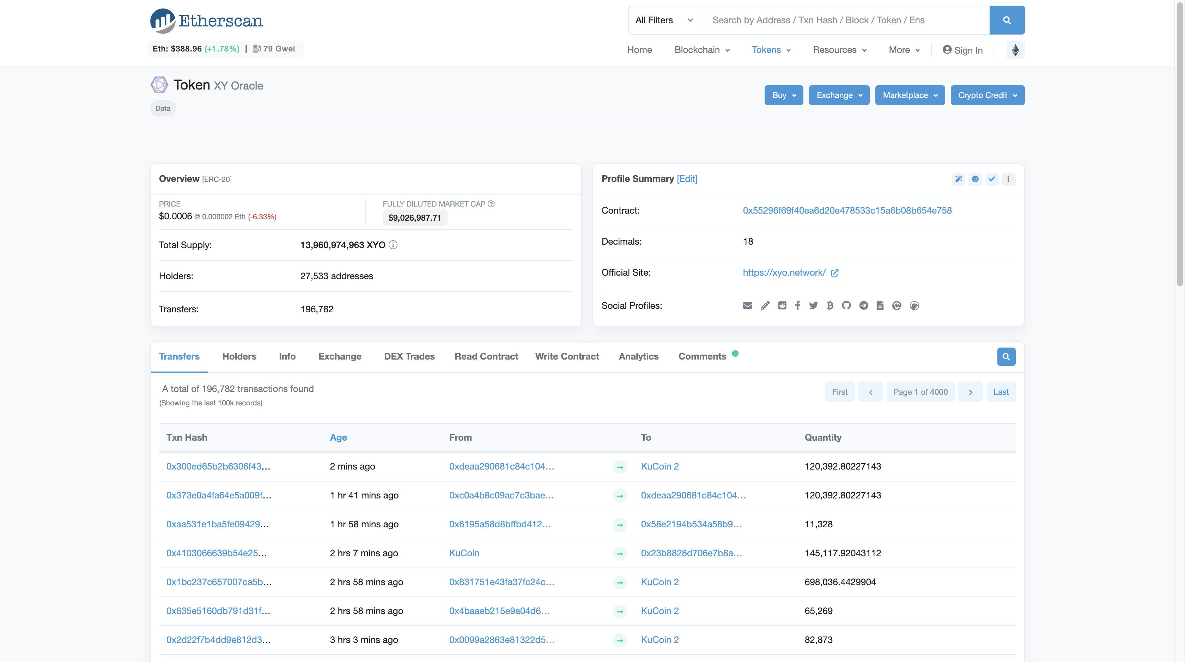Open the contract address 0x55296f69f40e... link

[847, 210]
